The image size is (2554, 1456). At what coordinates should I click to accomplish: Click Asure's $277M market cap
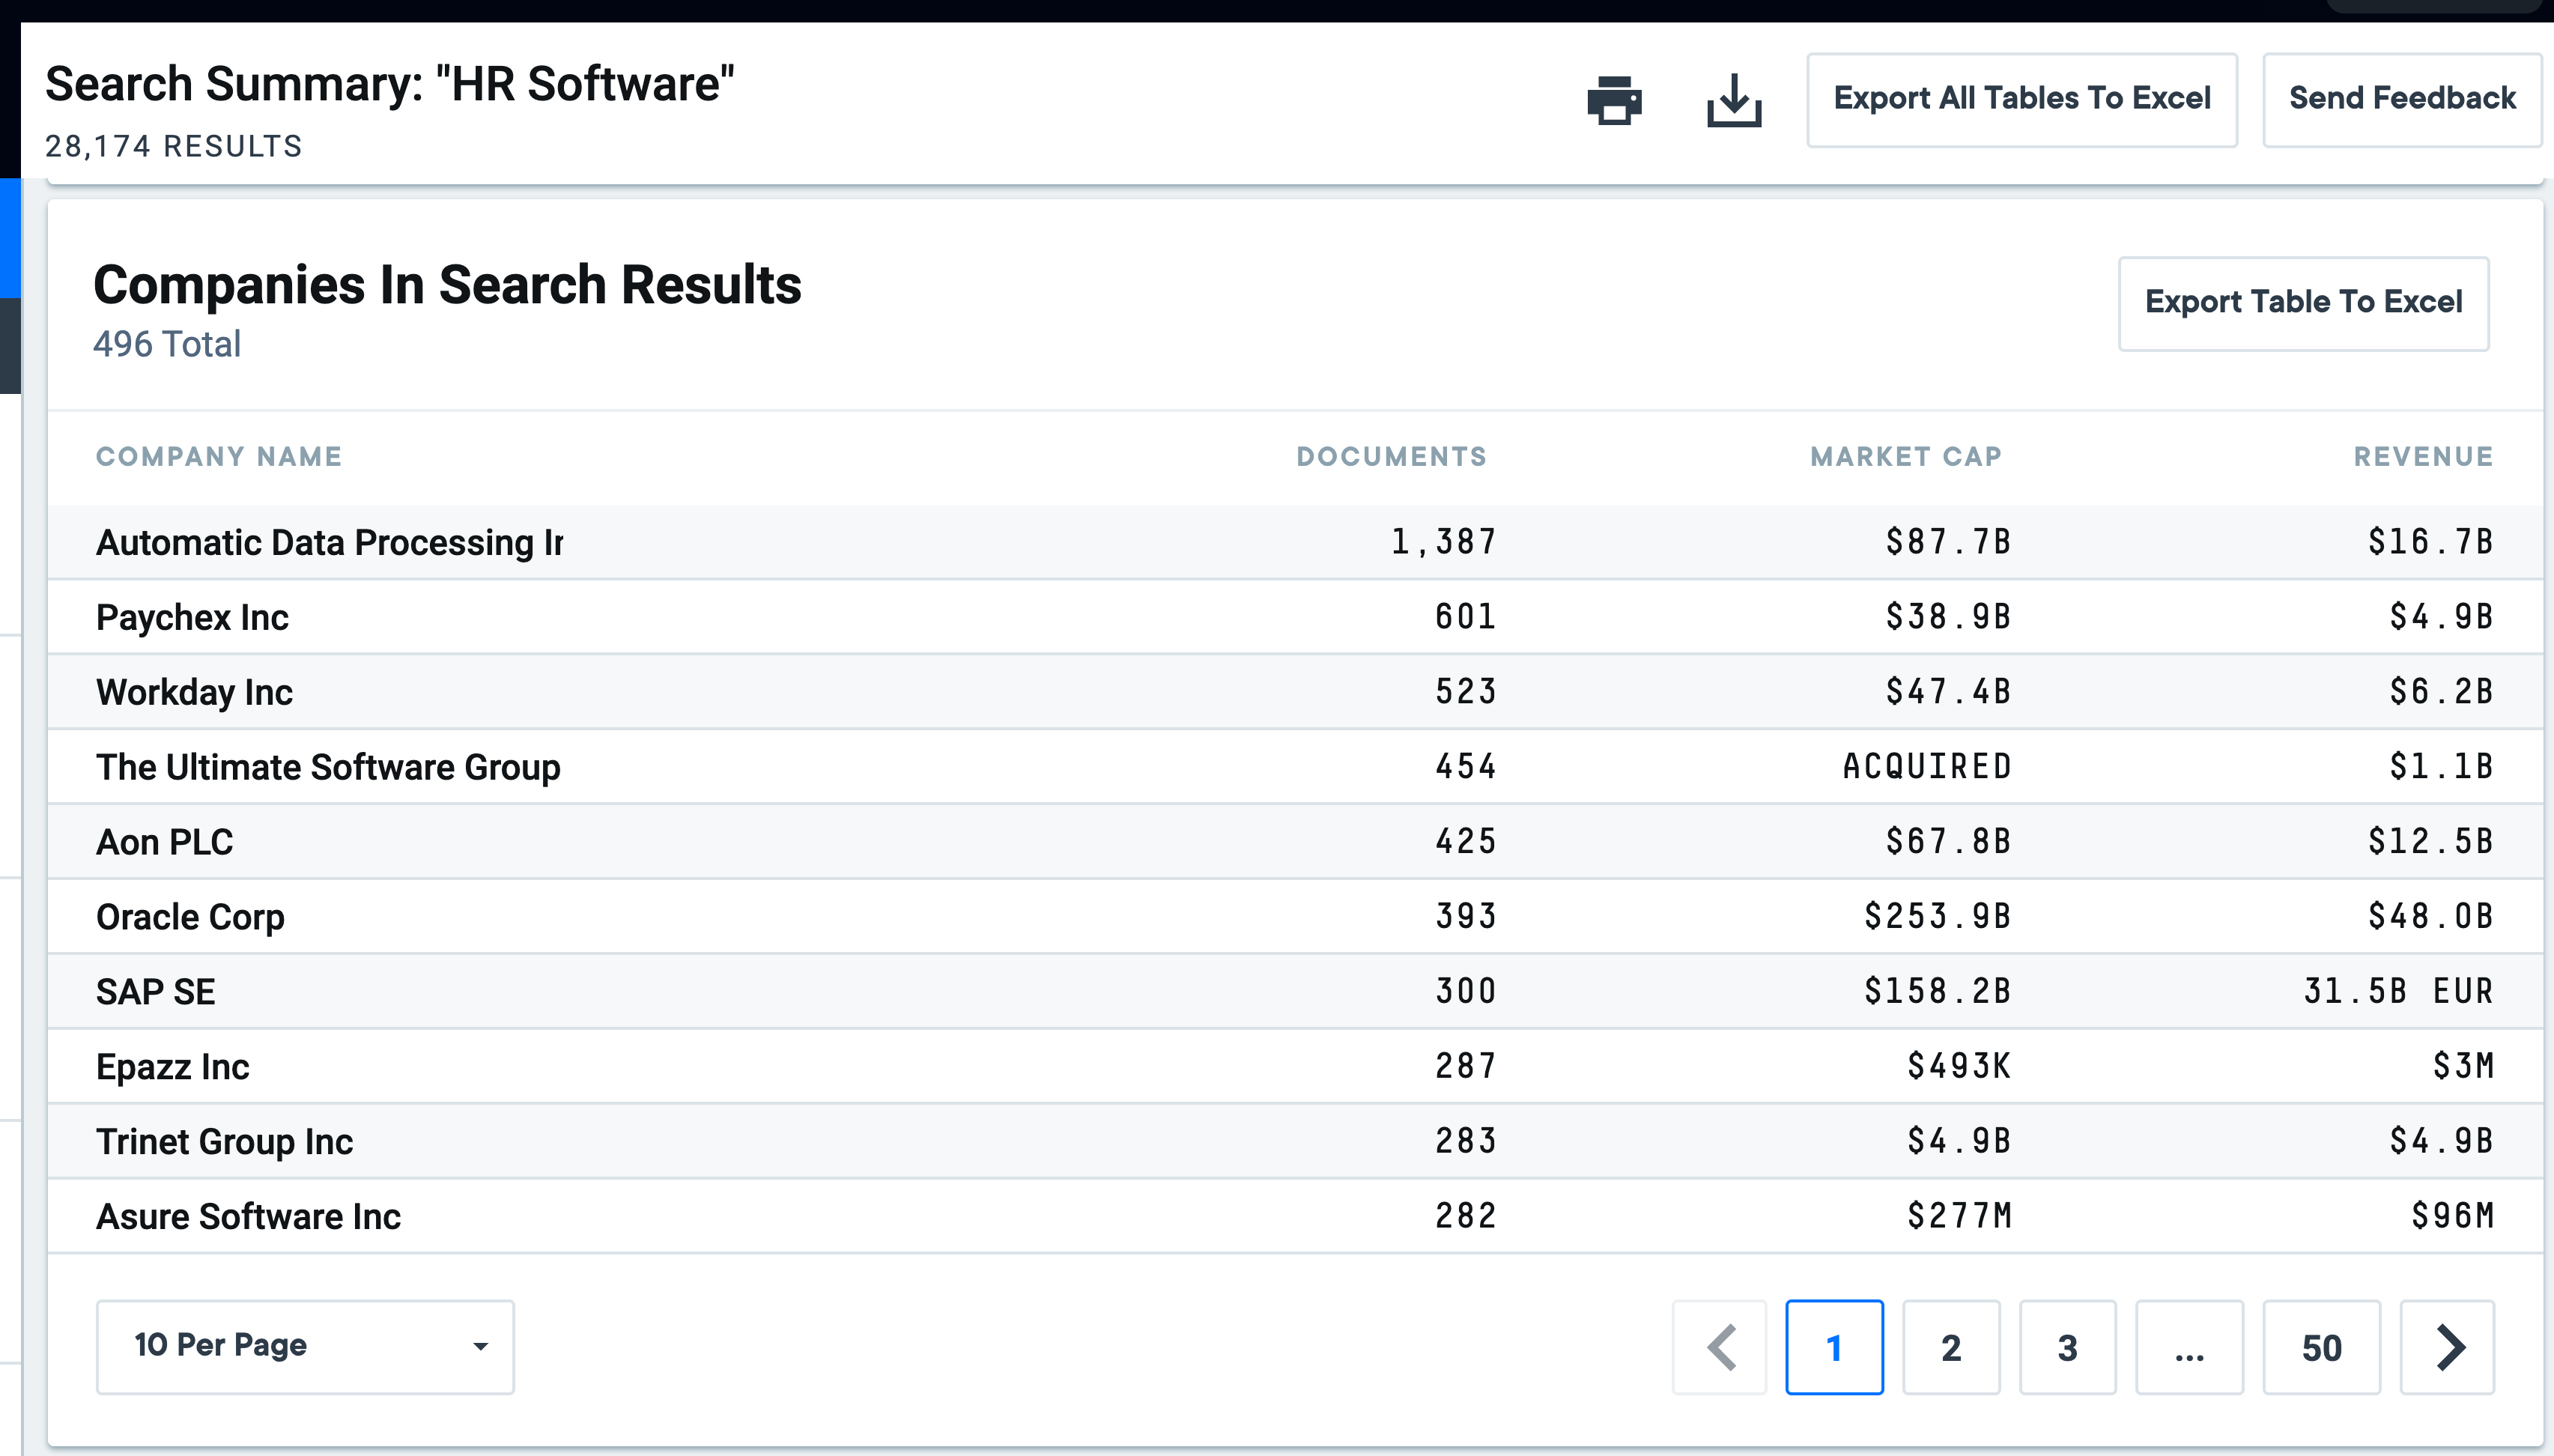click(1959, 1217)
